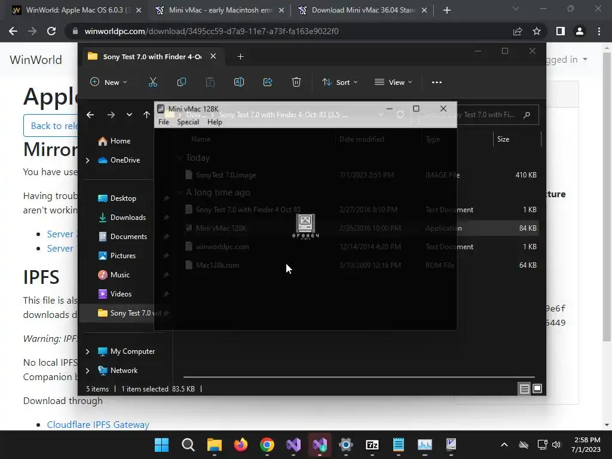This screenshot has height=459, width=612.
Task: Switch to WinWorld Apple Mac OS browser tab
Action: 77,11
